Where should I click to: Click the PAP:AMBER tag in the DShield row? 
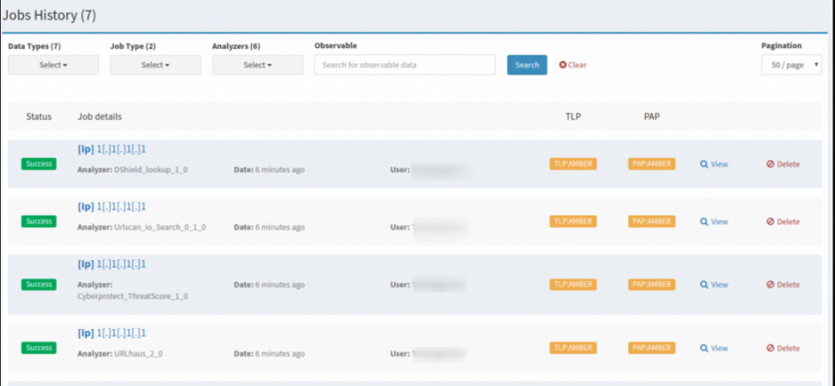pyautogui.click(x=652, y=164)
